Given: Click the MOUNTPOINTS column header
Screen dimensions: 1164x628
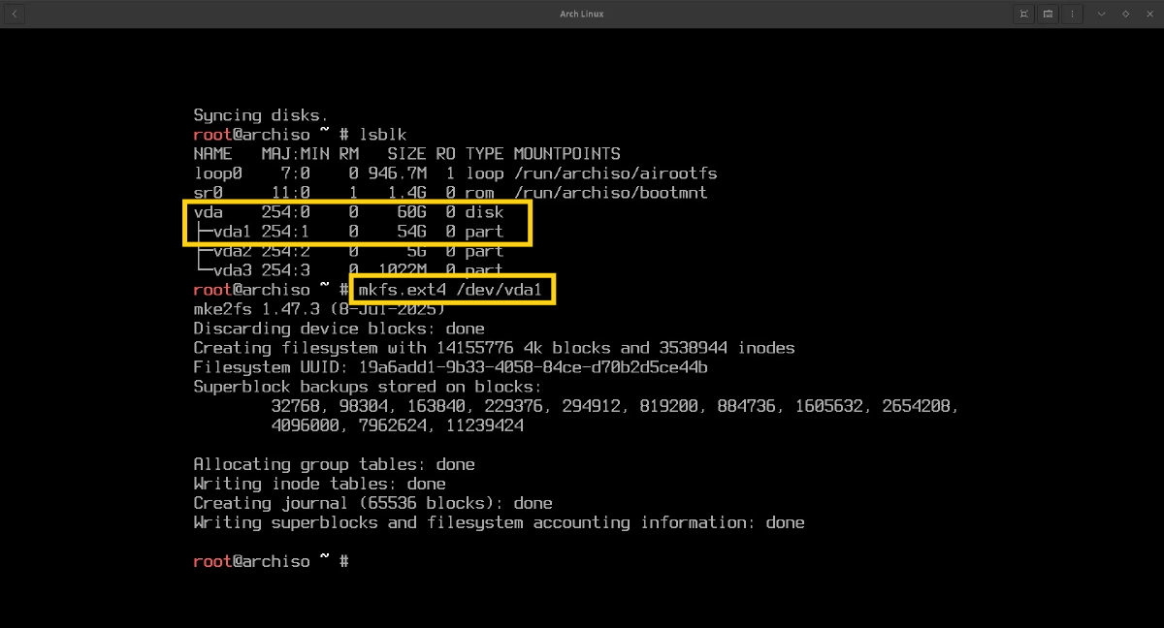Looking at the screenshot, I should pyautogui.click(x=566, y=154).
